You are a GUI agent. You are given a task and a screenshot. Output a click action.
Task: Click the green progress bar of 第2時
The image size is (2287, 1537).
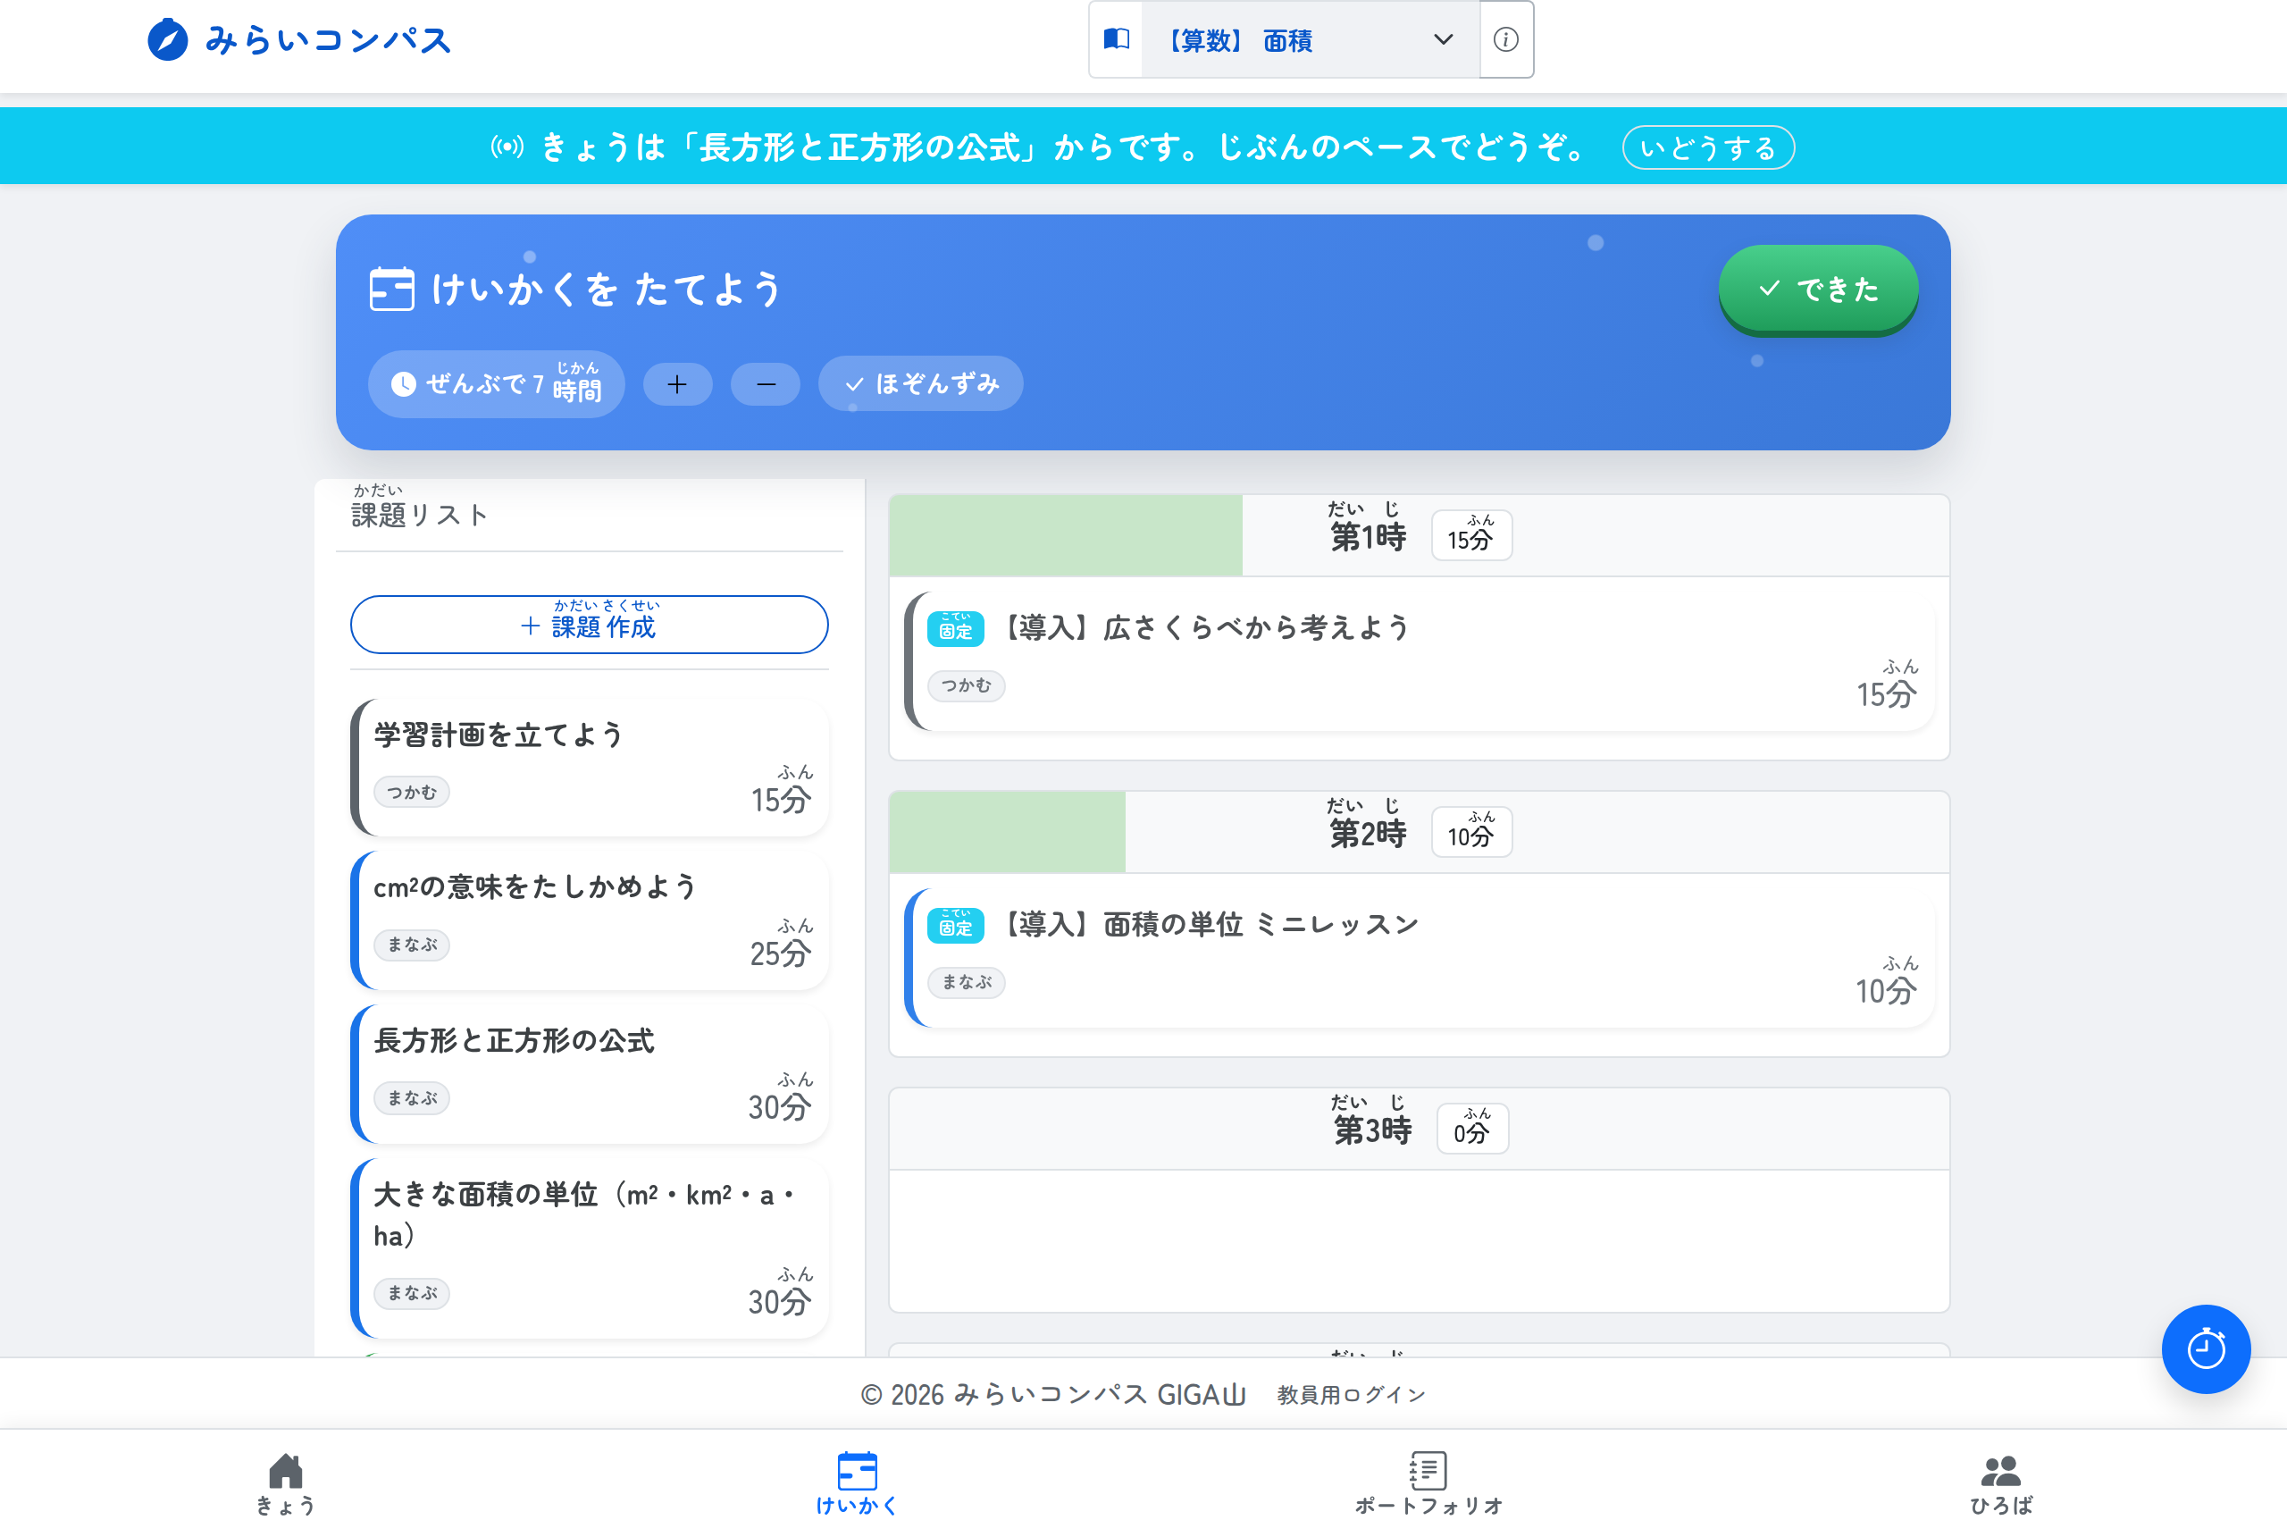(1008, 832)
